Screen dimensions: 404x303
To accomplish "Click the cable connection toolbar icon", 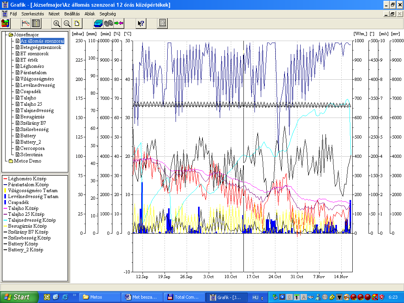I will (108, 24).
